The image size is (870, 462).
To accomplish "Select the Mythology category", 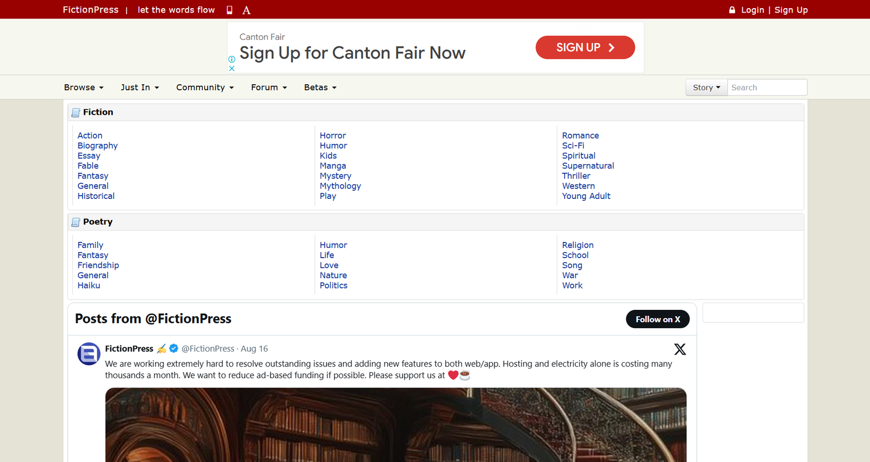I will 340,186.
